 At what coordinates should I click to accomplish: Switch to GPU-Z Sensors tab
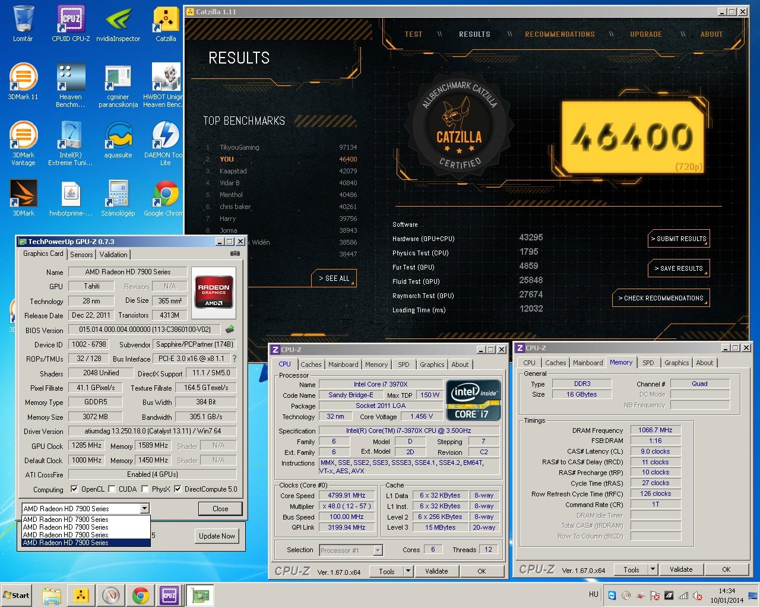81,254
